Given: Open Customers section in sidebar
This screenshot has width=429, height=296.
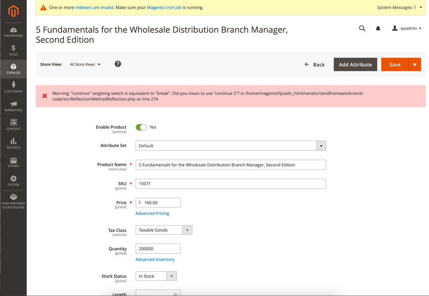Looking at the screenshot, I should pos(13,87).
